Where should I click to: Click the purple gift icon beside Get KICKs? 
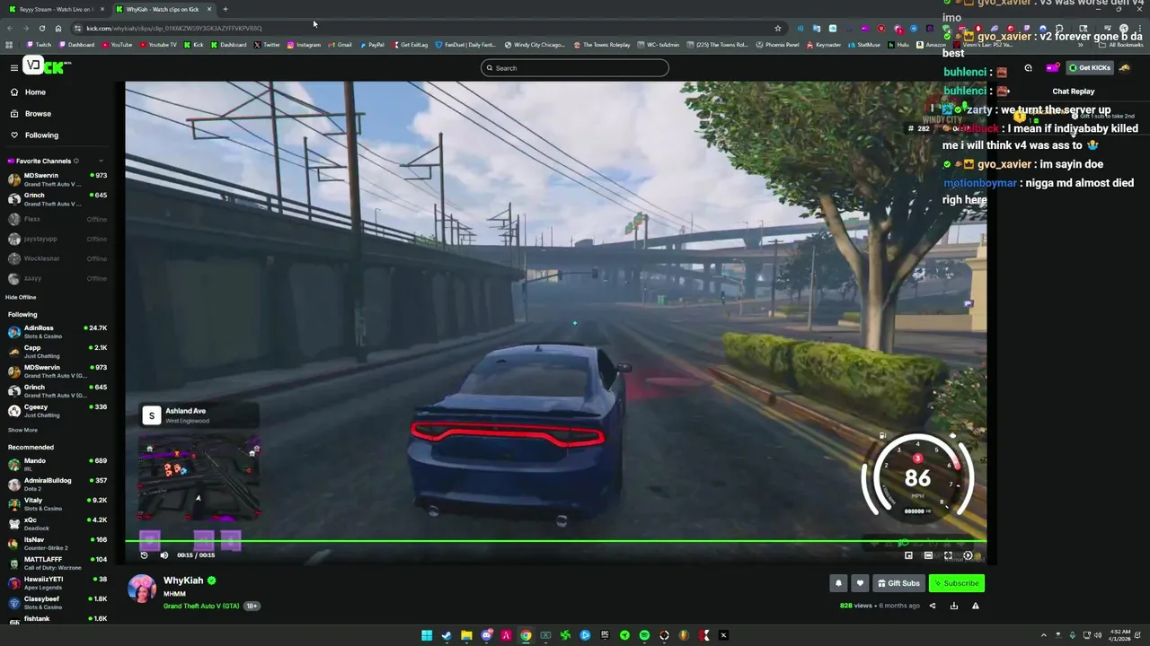1052,68
